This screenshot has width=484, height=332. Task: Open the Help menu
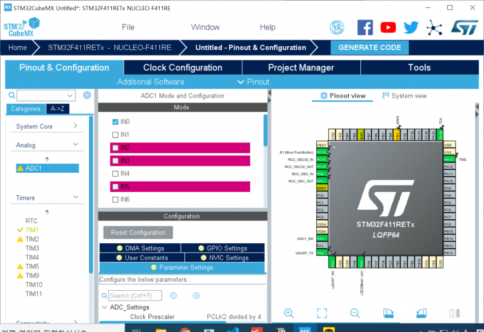point(267,27)
